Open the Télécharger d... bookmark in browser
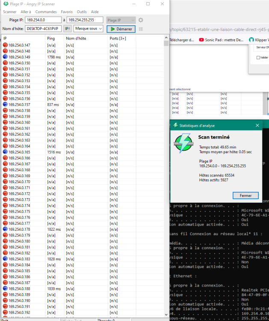The height and width of the screenshot is (321, 269). click(182, 40)
